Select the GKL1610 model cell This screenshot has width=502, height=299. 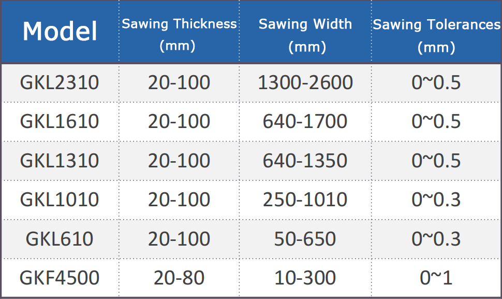[x=60, y=121]
